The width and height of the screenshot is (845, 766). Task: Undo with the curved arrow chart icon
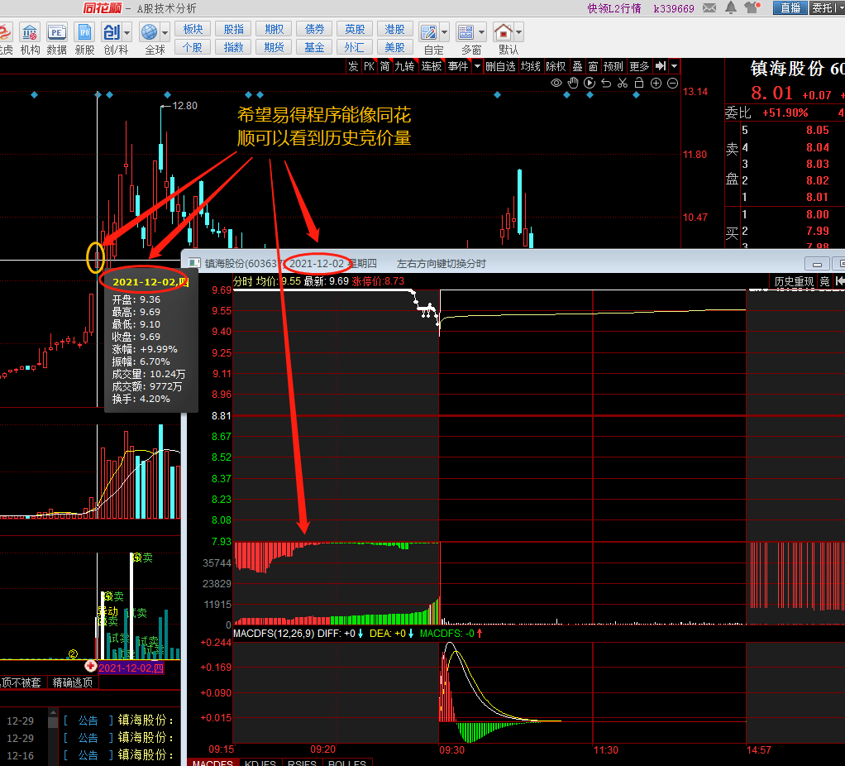click(x=606, y=83)
